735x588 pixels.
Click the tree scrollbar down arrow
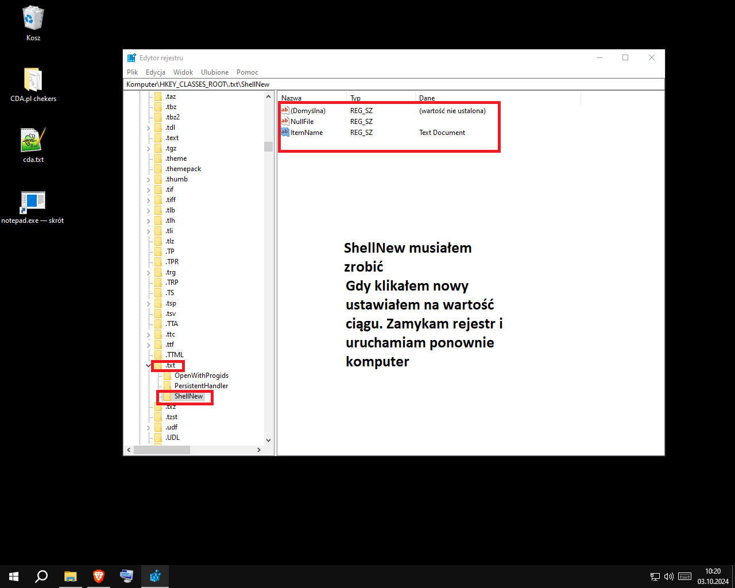[x=268, y=440]
